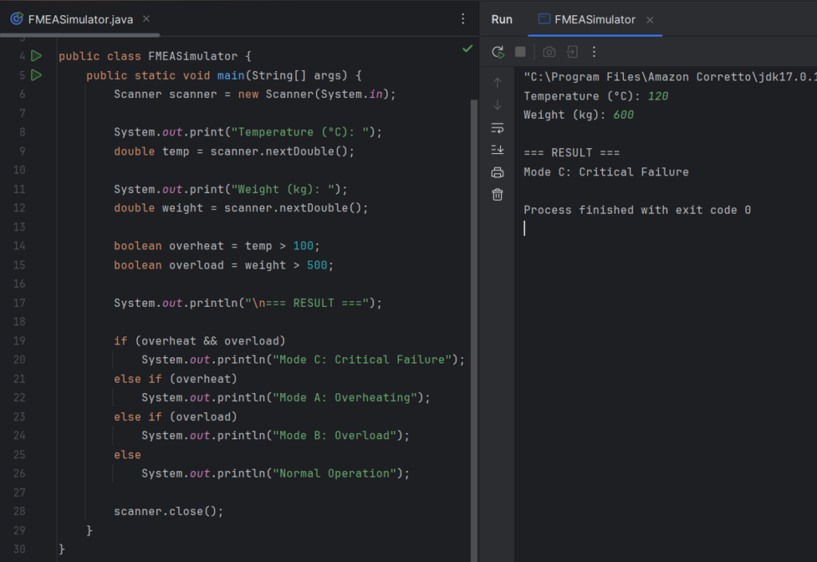Close the FMEASimulator run tab
Image resolution: width=817 pixels, height=562 pixels.
(x=649, y=19)
